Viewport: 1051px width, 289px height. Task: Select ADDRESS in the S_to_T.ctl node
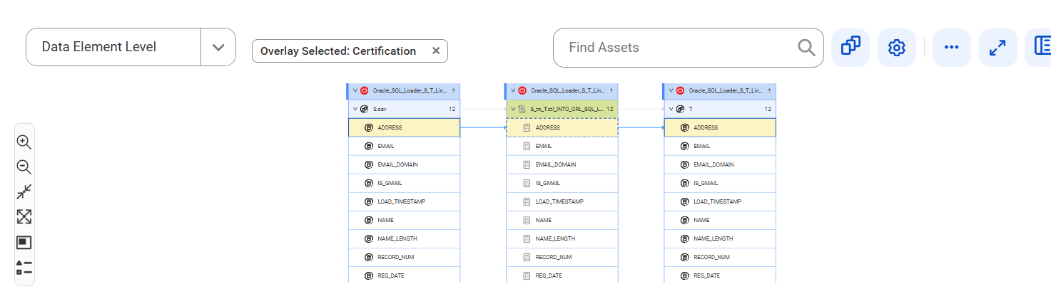pyautogui.click(x=562, y=127)
